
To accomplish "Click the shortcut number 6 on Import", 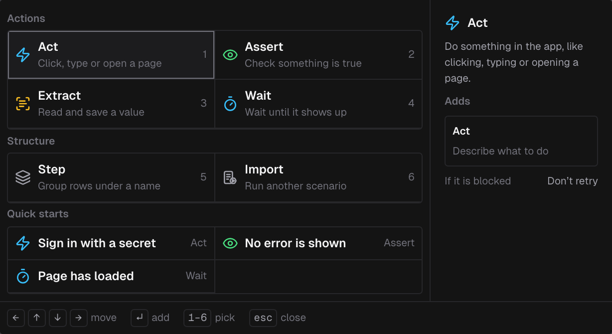I will (x=411, y=177).
